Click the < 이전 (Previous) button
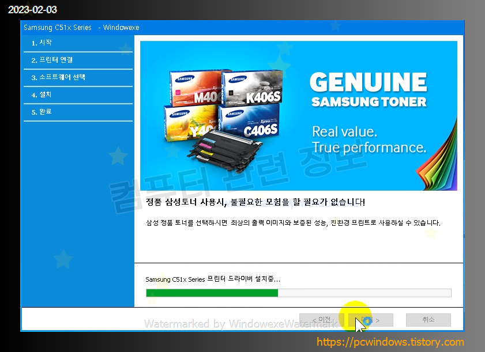 point(322,320)
